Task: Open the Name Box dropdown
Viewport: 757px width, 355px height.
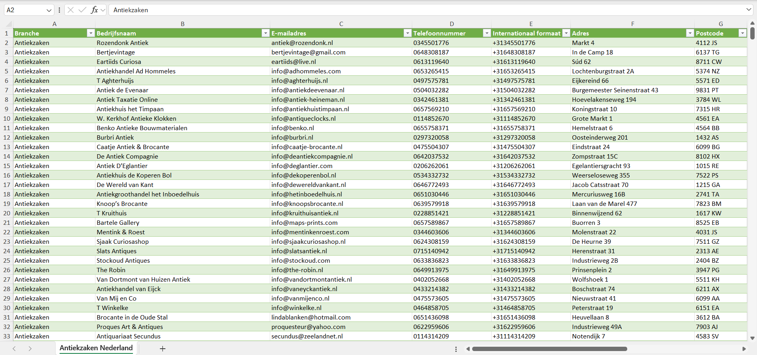Action: (49, 10)
